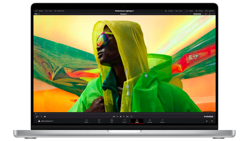Switch to the Fairlight page
The height and width of the screenshot is (141, 246).
coord(150,121)
